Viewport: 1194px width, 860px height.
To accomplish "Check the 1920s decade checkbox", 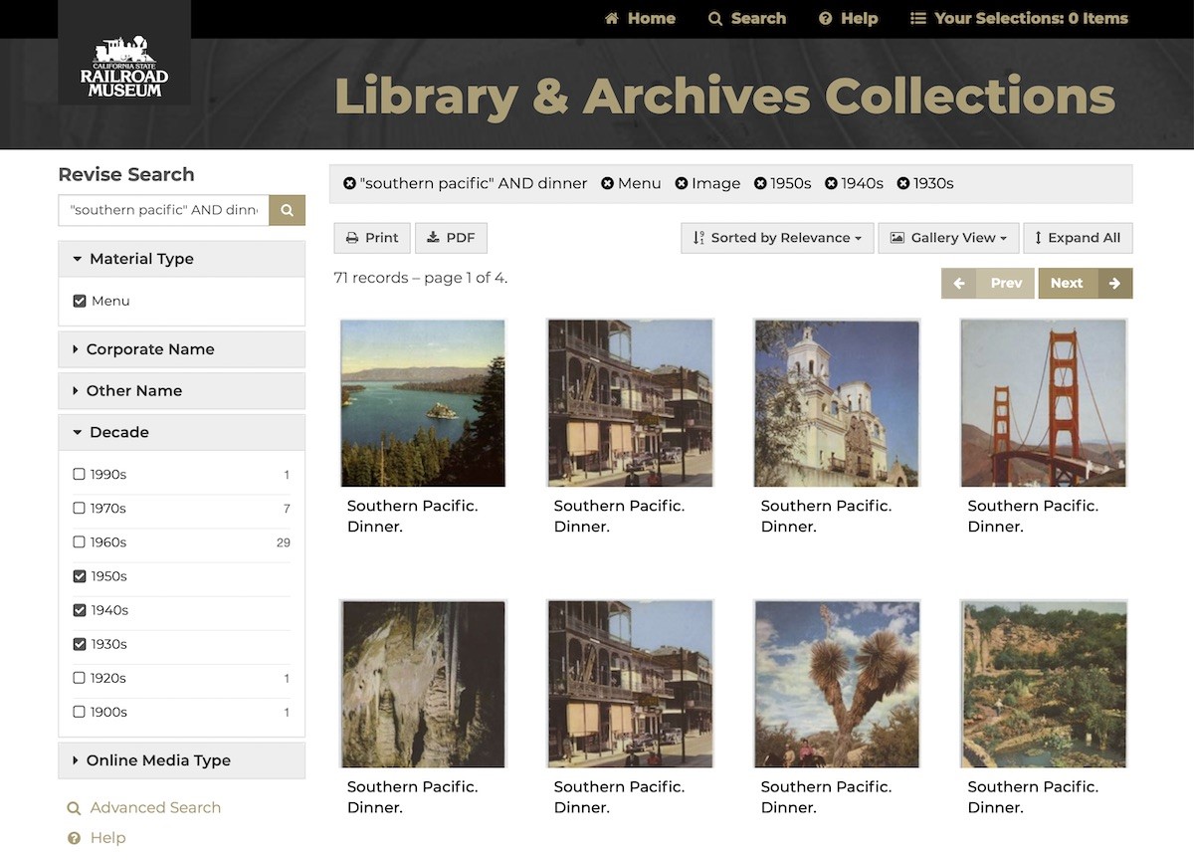I will coord(80,678).
